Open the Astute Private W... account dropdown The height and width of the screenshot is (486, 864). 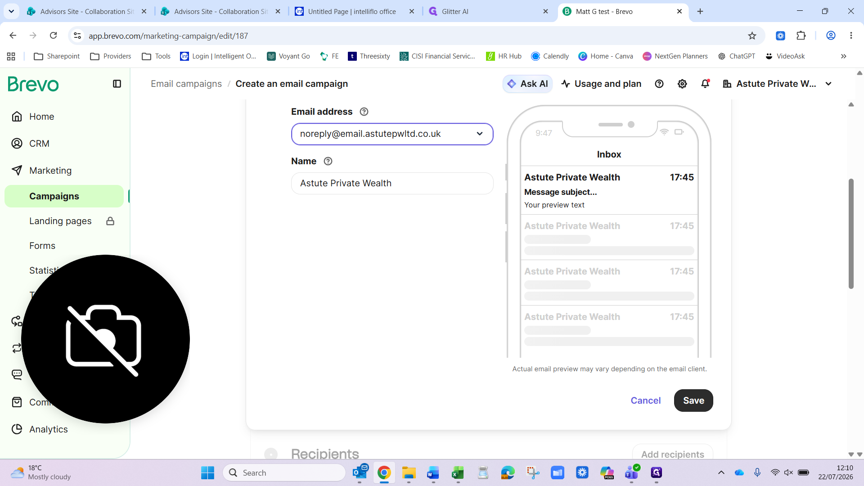pyautogui.click(x=778, y=84)
